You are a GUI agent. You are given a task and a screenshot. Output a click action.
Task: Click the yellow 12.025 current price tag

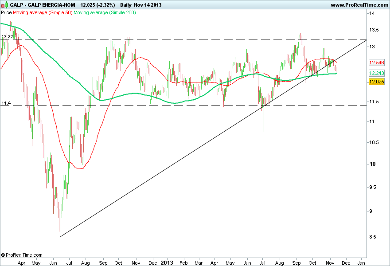click(377, 82)
